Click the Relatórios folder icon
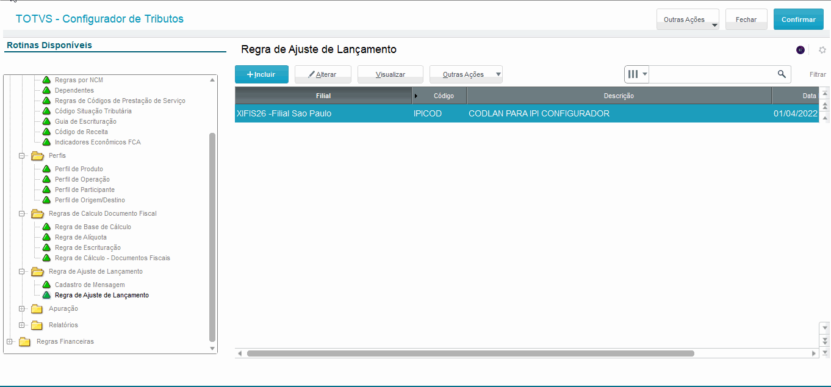Image resolution: width=831 pixels, height=387 pixels. pyautogui.click(x=37, y=325)
